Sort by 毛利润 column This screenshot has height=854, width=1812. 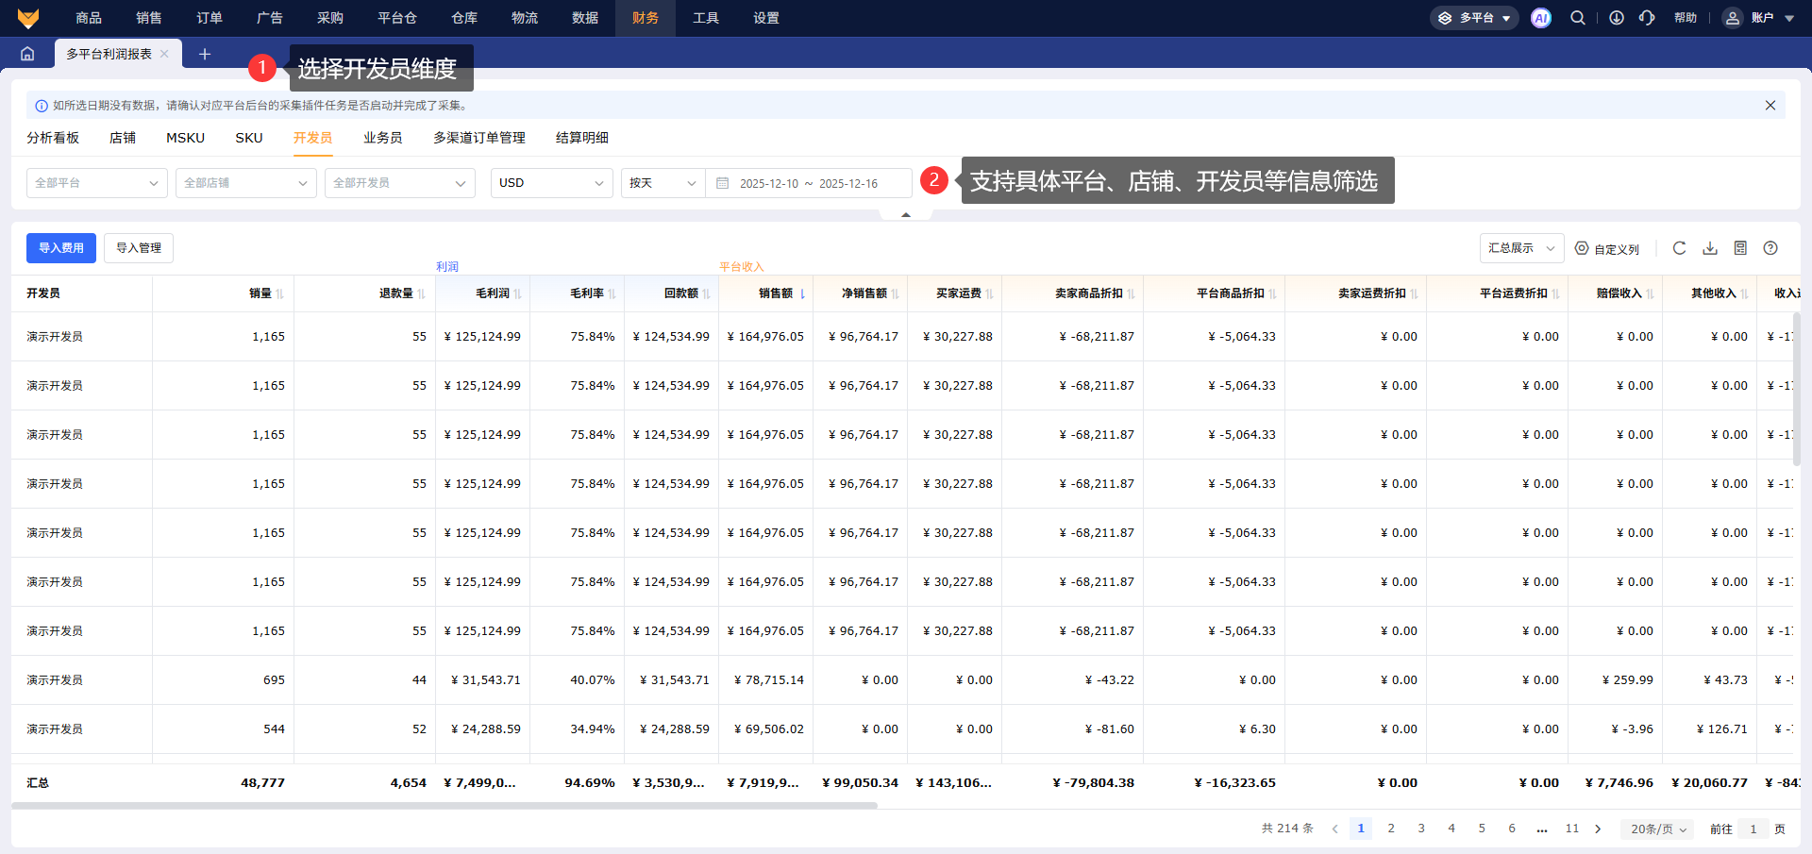517,293
